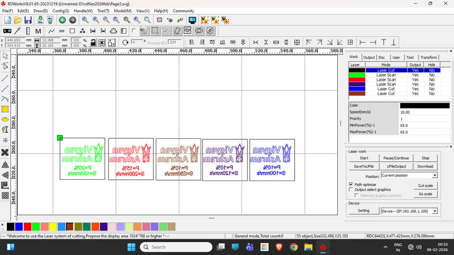Click the Speed value 10.00 field
The height and width of the screenshot is (255, 454).
click(x=425, y=112)
